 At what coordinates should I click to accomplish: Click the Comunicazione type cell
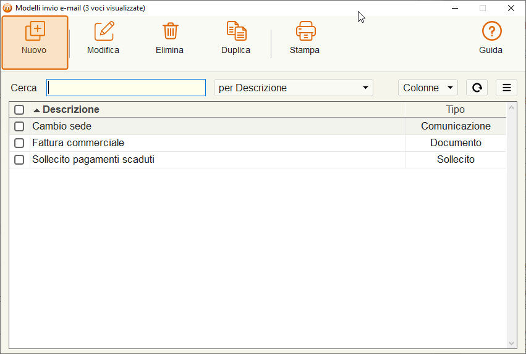[x=456, y=126]
